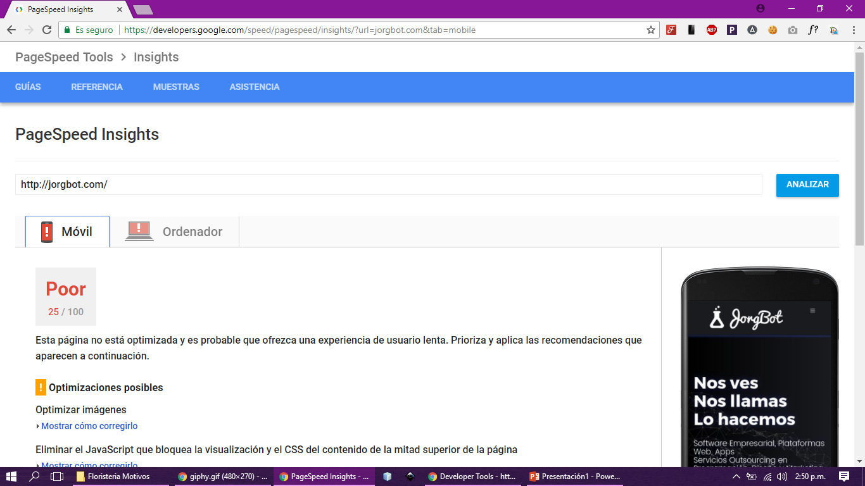
Task: Select the PageSpeed Insights browser tab
Action: (x=68, y=9)
